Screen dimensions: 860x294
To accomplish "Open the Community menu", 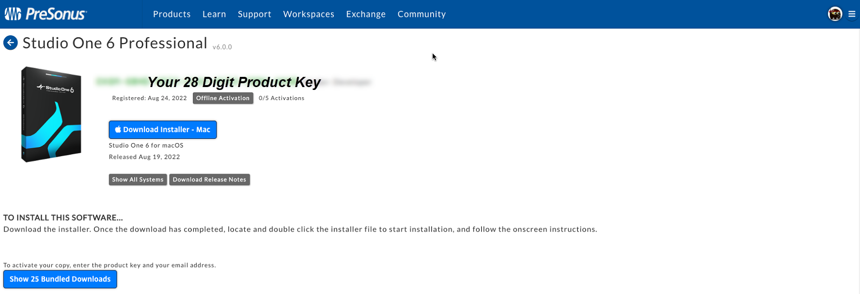I will click(422, 14).
